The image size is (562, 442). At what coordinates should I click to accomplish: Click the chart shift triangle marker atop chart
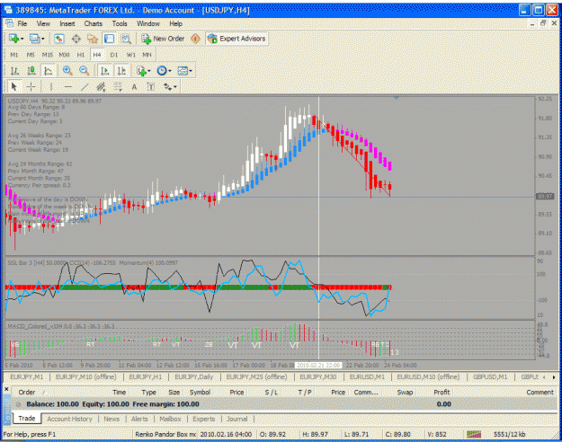[x=396, y=97]
